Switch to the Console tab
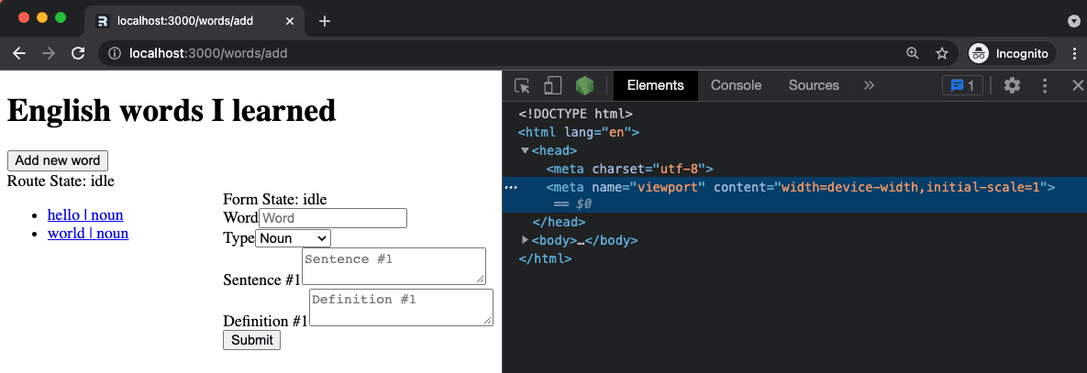Image resolution: width=1087 pixels, height=373 pixels. point(736,85)
